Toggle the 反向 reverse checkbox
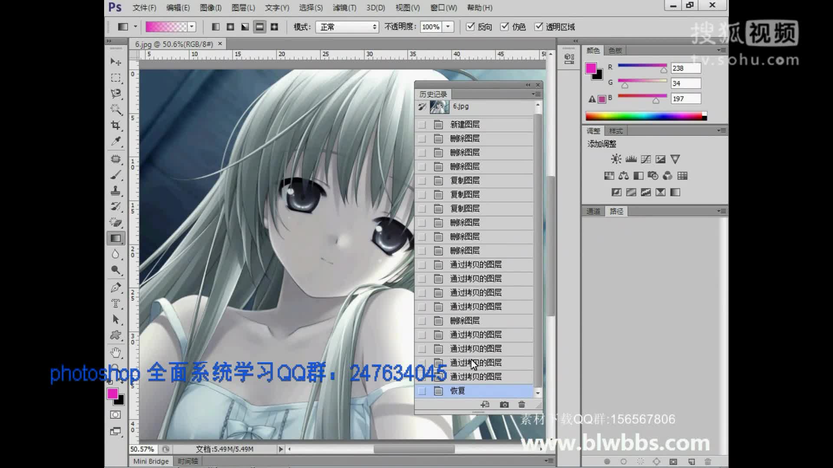 470,27
